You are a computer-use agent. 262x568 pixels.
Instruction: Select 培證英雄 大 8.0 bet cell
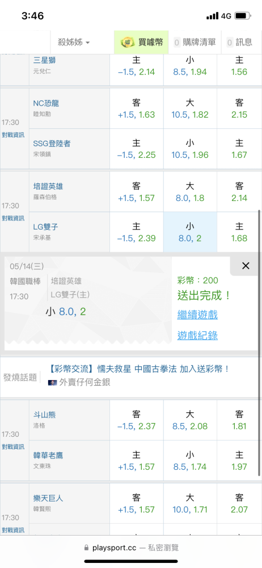[191, 191]
